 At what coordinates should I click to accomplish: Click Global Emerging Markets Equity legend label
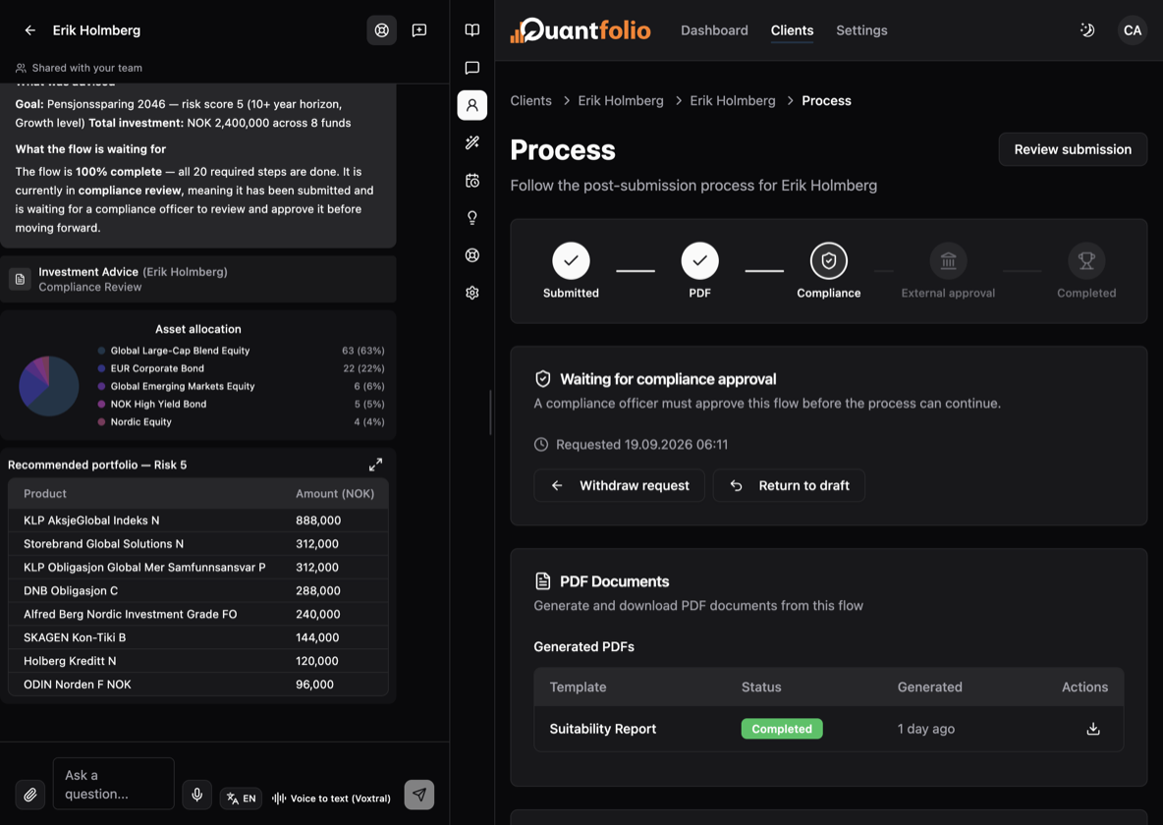(x=183, y=386)
